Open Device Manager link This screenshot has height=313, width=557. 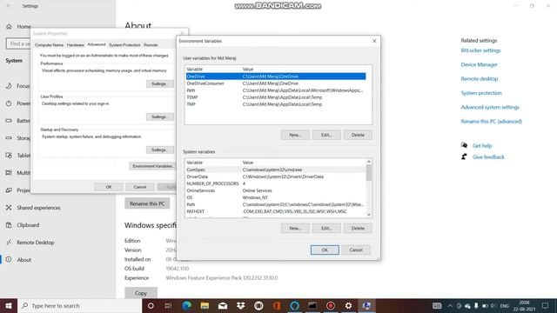coord(479,64)
